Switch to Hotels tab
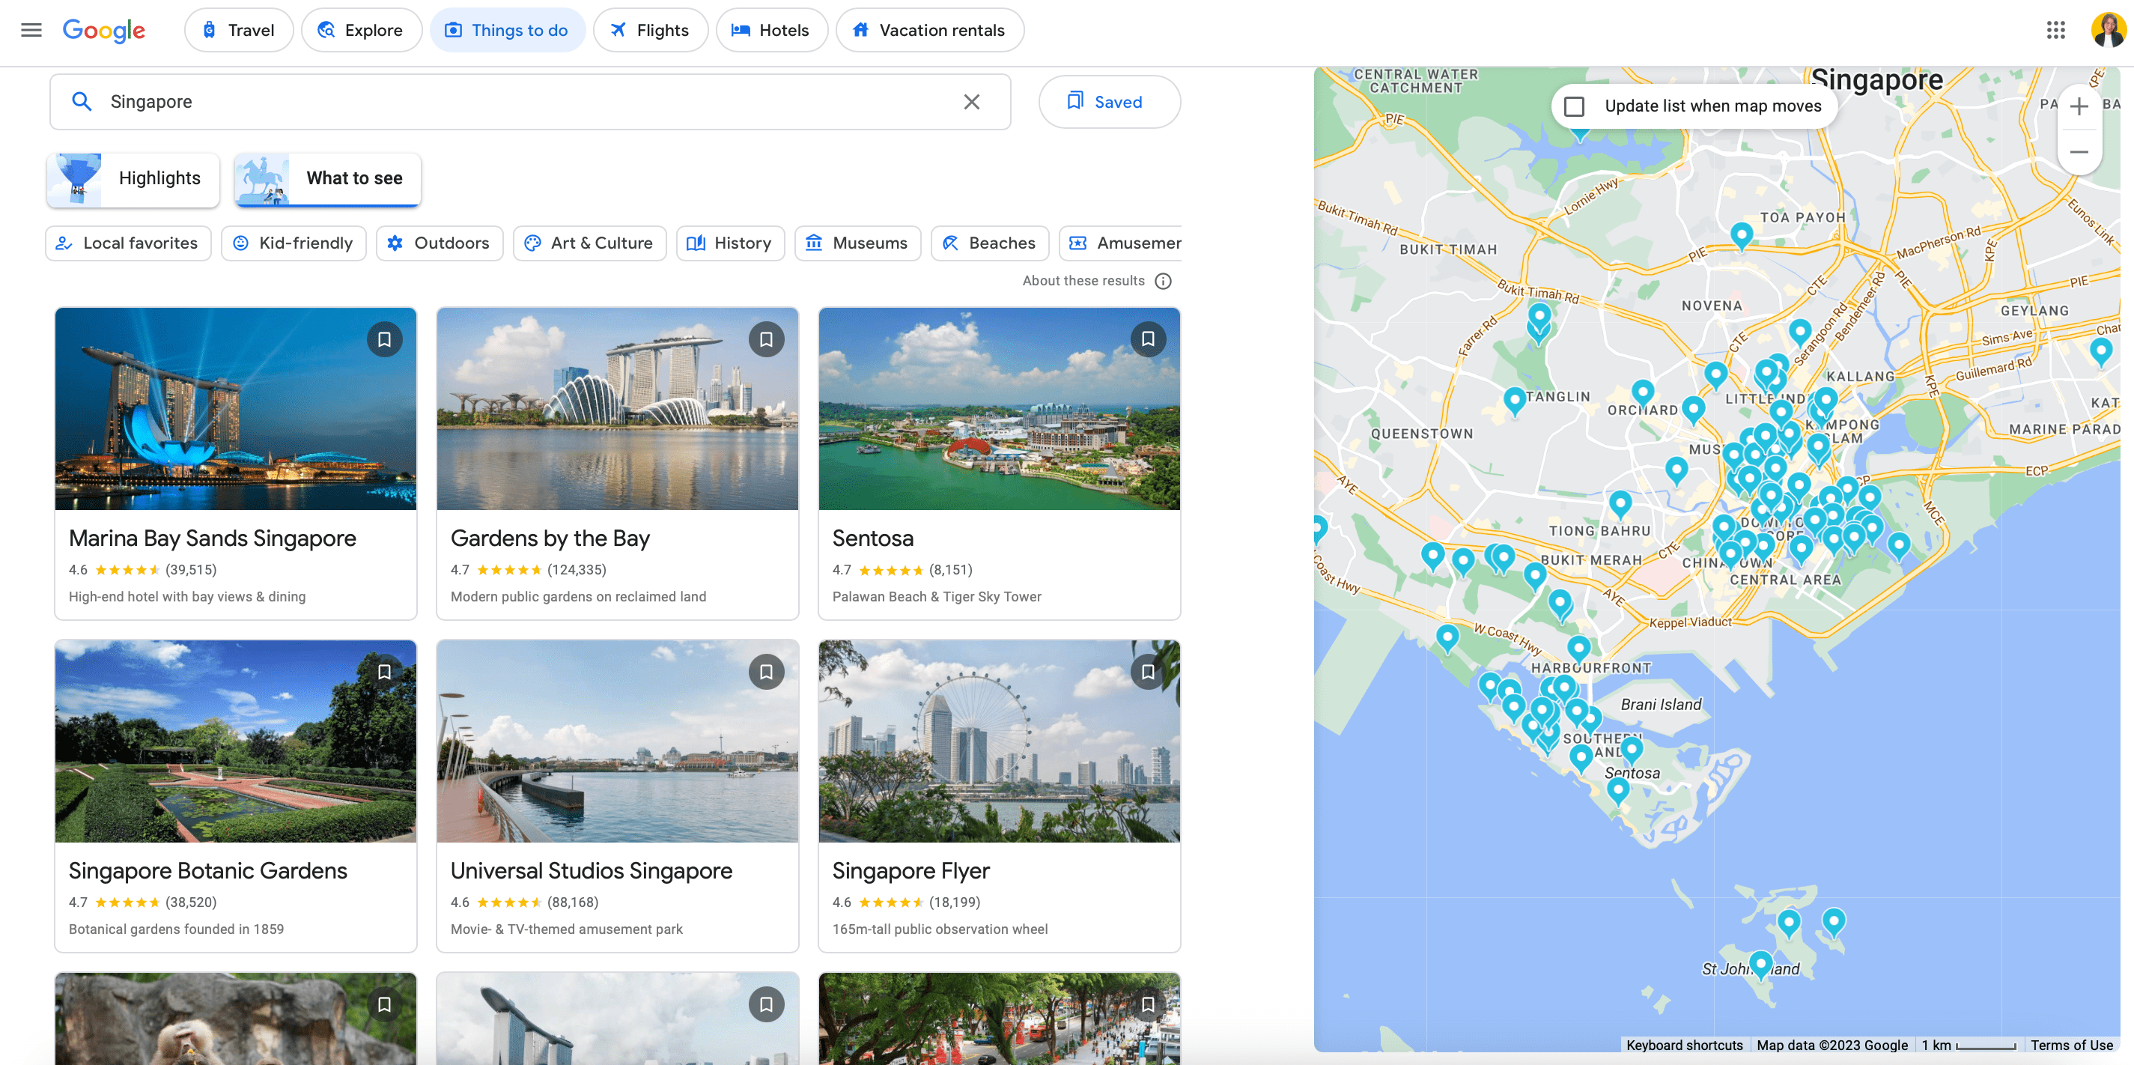Screen dimensions: 2134x1065 pos(771,31)
